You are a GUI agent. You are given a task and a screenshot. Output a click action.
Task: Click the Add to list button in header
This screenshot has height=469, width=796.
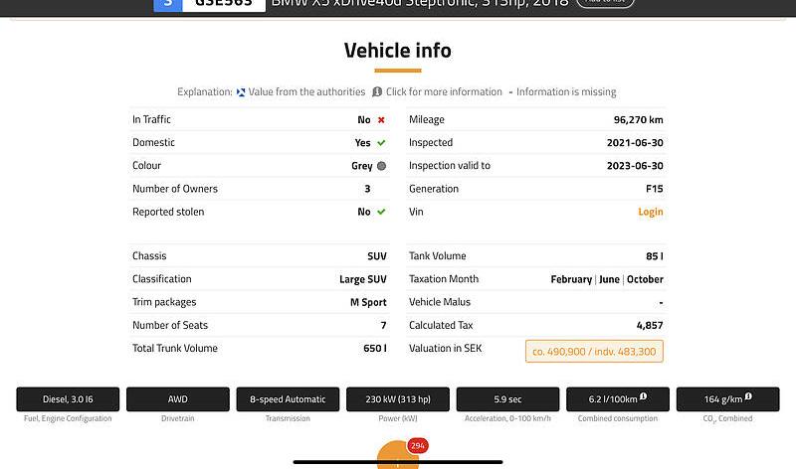[x=606, y=3]
